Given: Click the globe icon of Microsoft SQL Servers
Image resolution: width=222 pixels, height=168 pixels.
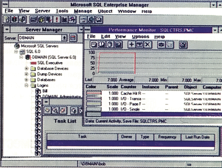Looking at the screenshot, I should point(17,46).
